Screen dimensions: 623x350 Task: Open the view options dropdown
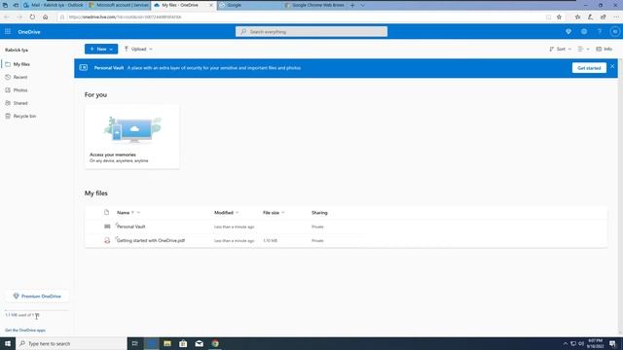coord(583,50)
